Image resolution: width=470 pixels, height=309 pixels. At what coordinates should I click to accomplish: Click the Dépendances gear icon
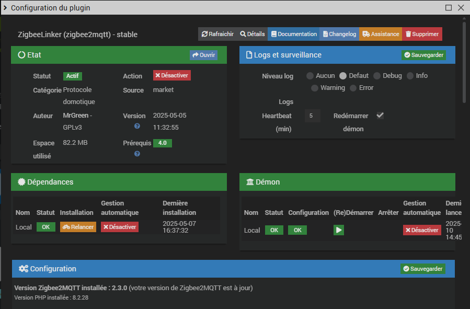[x=21, y=182]
